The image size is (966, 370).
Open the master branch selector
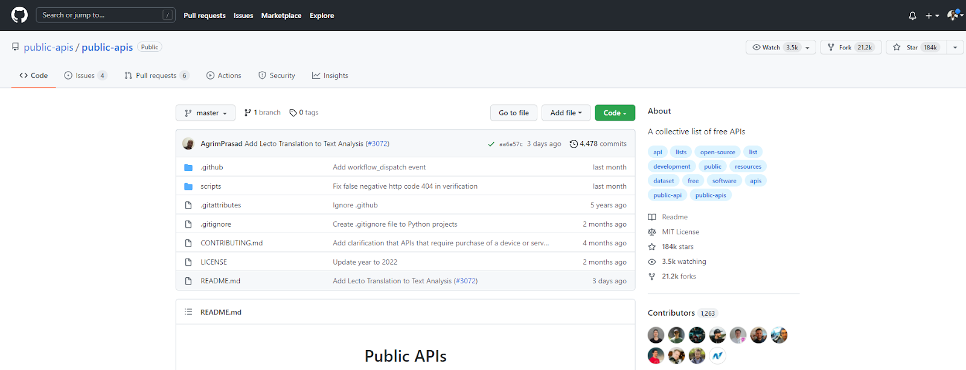point(205,113)
